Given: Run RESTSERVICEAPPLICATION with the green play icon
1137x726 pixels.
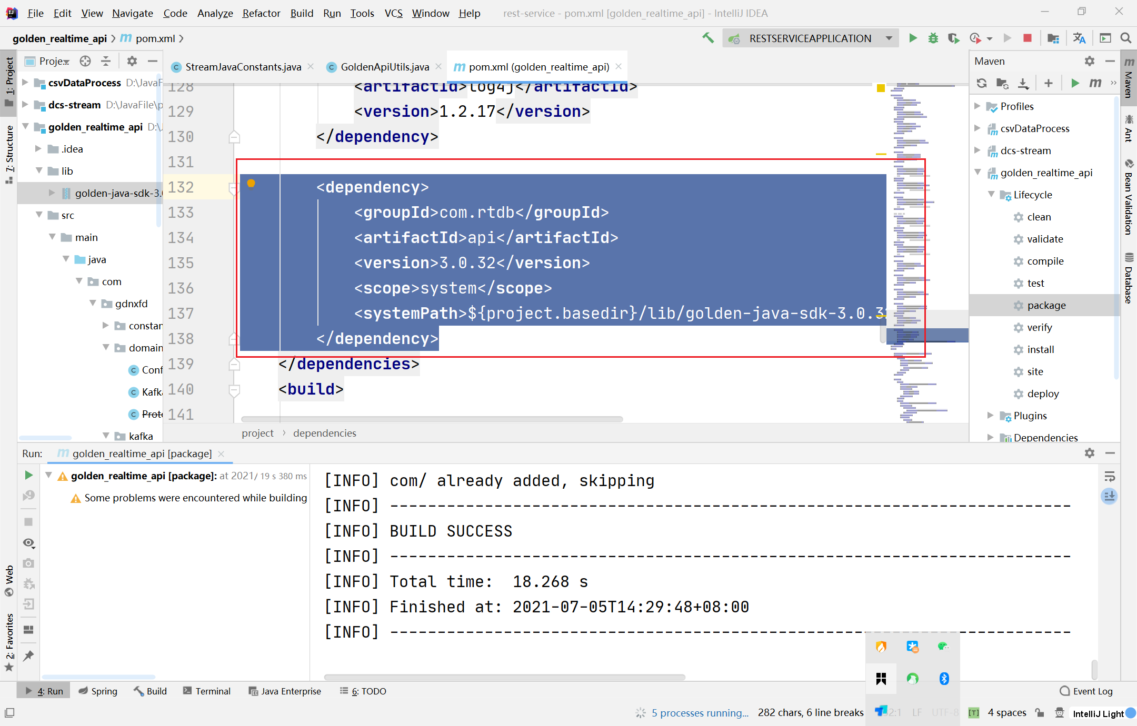Looking at the screenshot, I should click(913, 38).
